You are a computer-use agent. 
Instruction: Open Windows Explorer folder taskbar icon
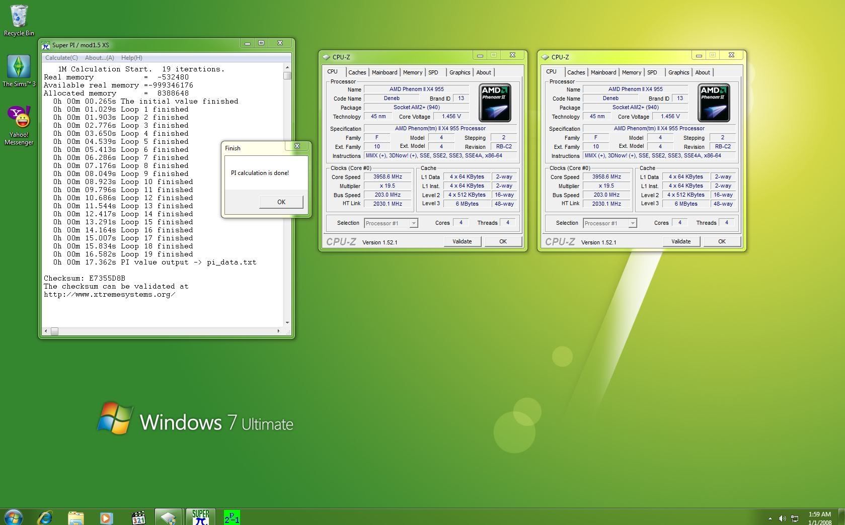(75, 517)
